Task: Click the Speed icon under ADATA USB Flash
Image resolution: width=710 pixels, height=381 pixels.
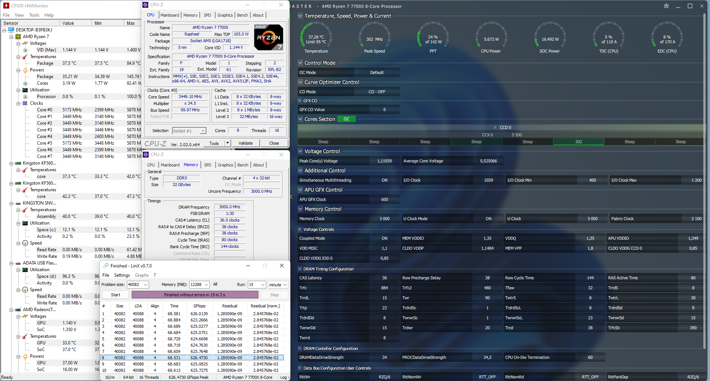Action: coord(25,290)
